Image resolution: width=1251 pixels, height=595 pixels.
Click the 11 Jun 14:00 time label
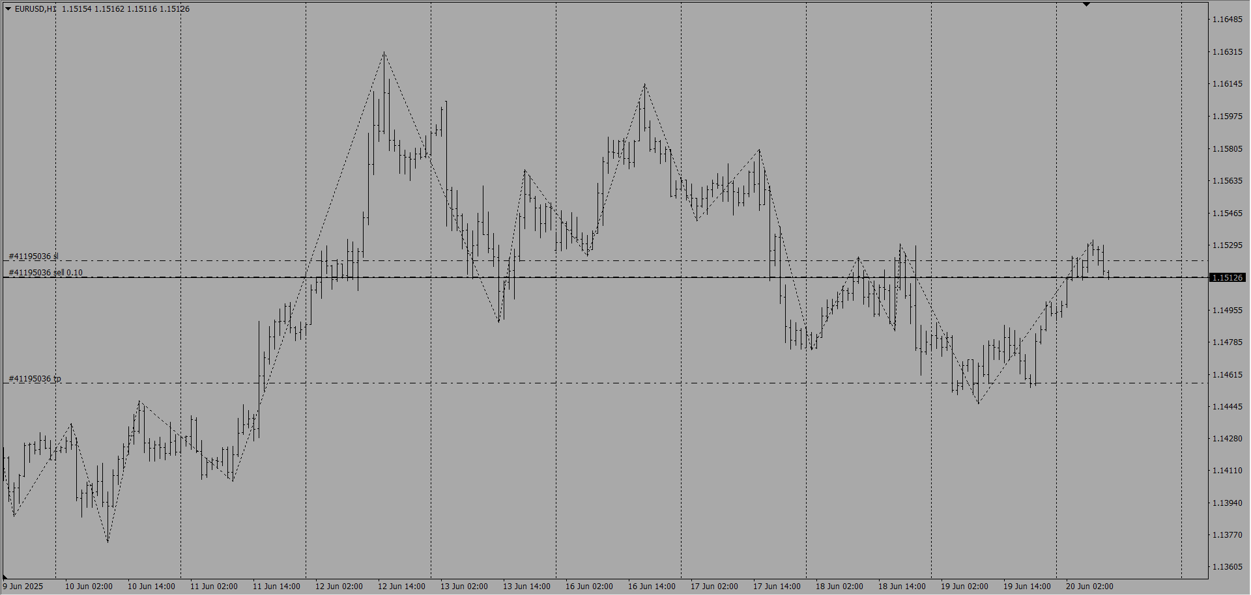(x=276, y=587)
